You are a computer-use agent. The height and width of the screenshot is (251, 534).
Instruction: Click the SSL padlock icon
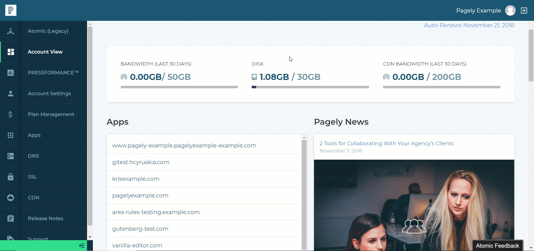[x=11, y=177]
